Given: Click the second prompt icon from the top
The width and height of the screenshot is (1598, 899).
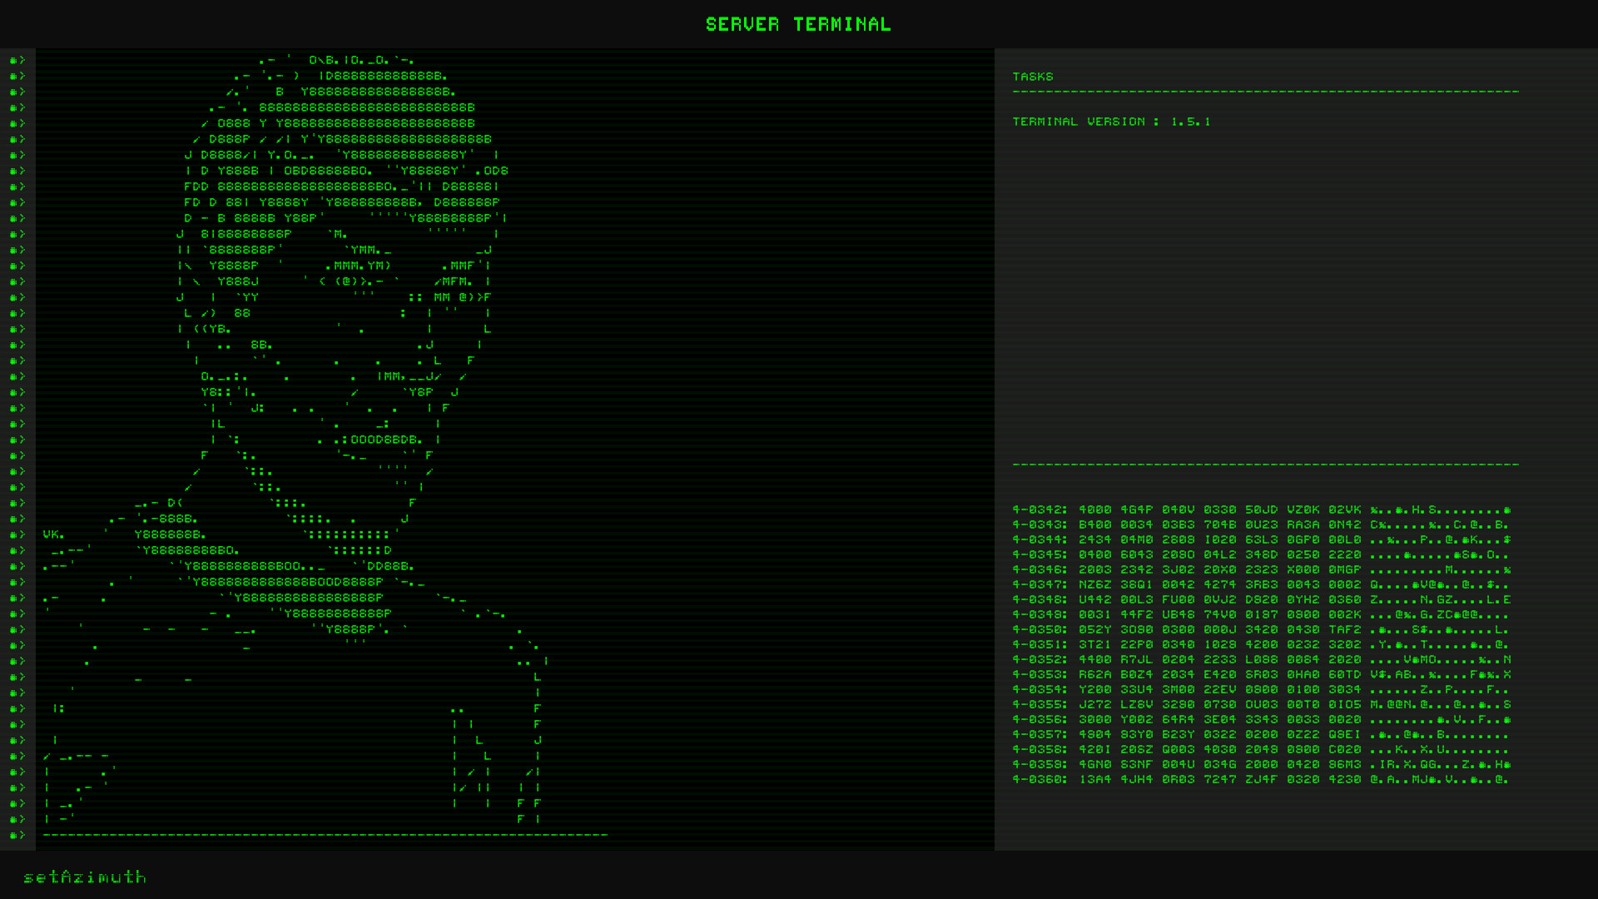Looking at the screenshot, I should [17, 75].
